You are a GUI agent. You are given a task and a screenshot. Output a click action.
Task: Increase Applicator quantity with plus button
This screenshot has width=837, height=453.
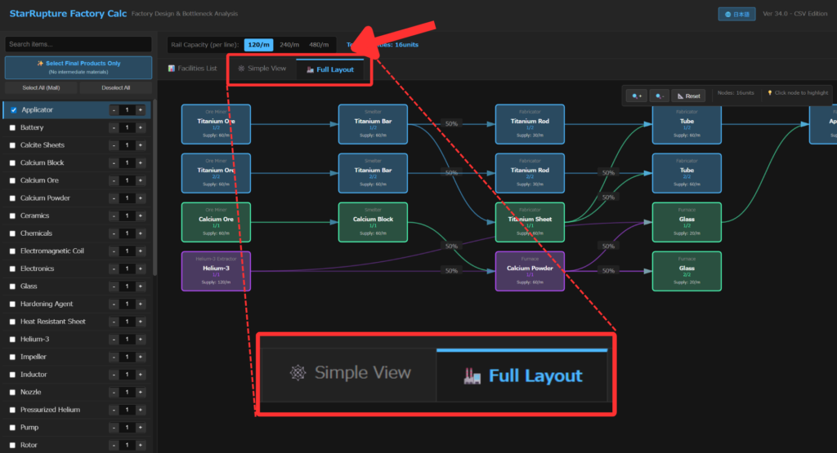(x=141, y=109)
